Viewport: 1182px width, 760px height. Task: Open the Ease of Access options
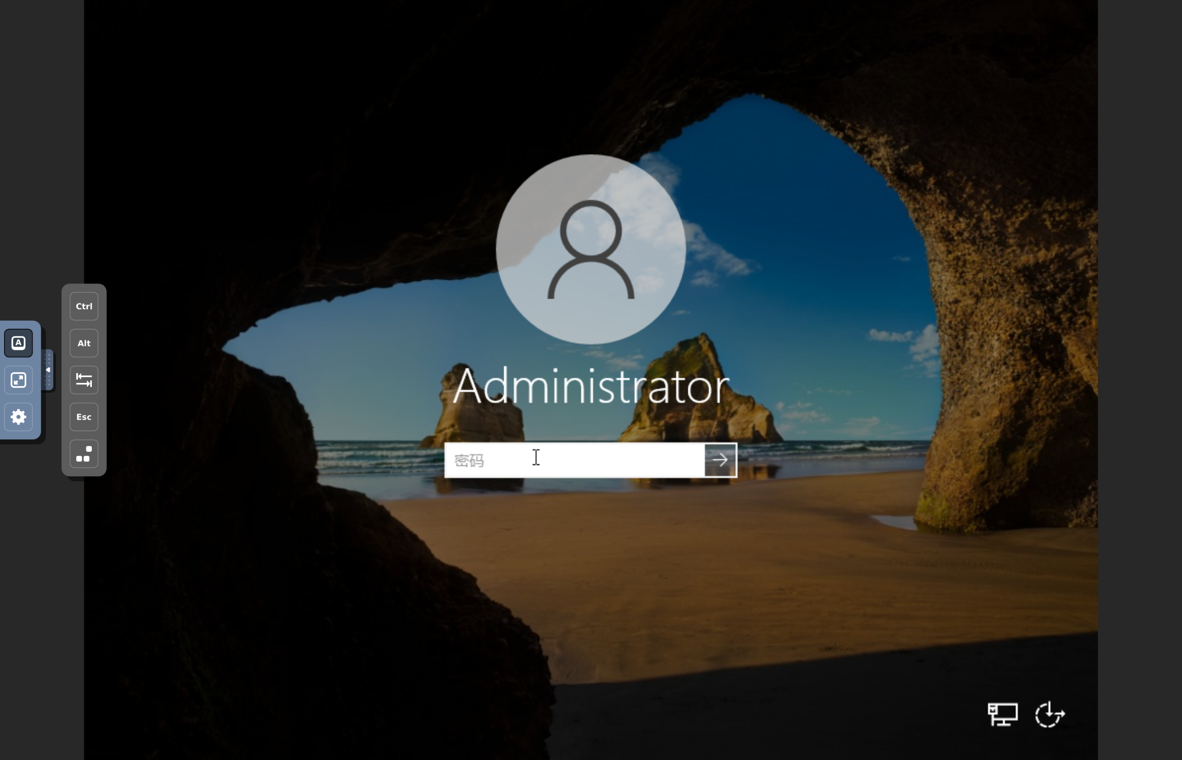pyautogui.click(x=1050, y=714)
